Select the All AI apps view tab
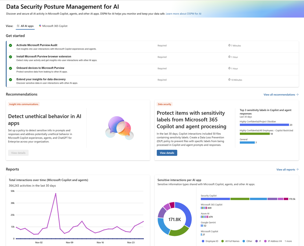Screen dimensions: 304x246 click(25, 26)
